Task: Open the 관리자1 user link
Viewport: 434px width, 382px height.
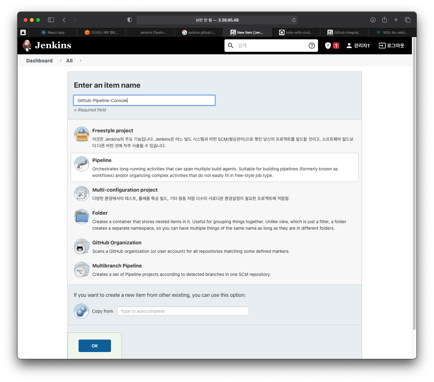Action: (x=358, y=46)
